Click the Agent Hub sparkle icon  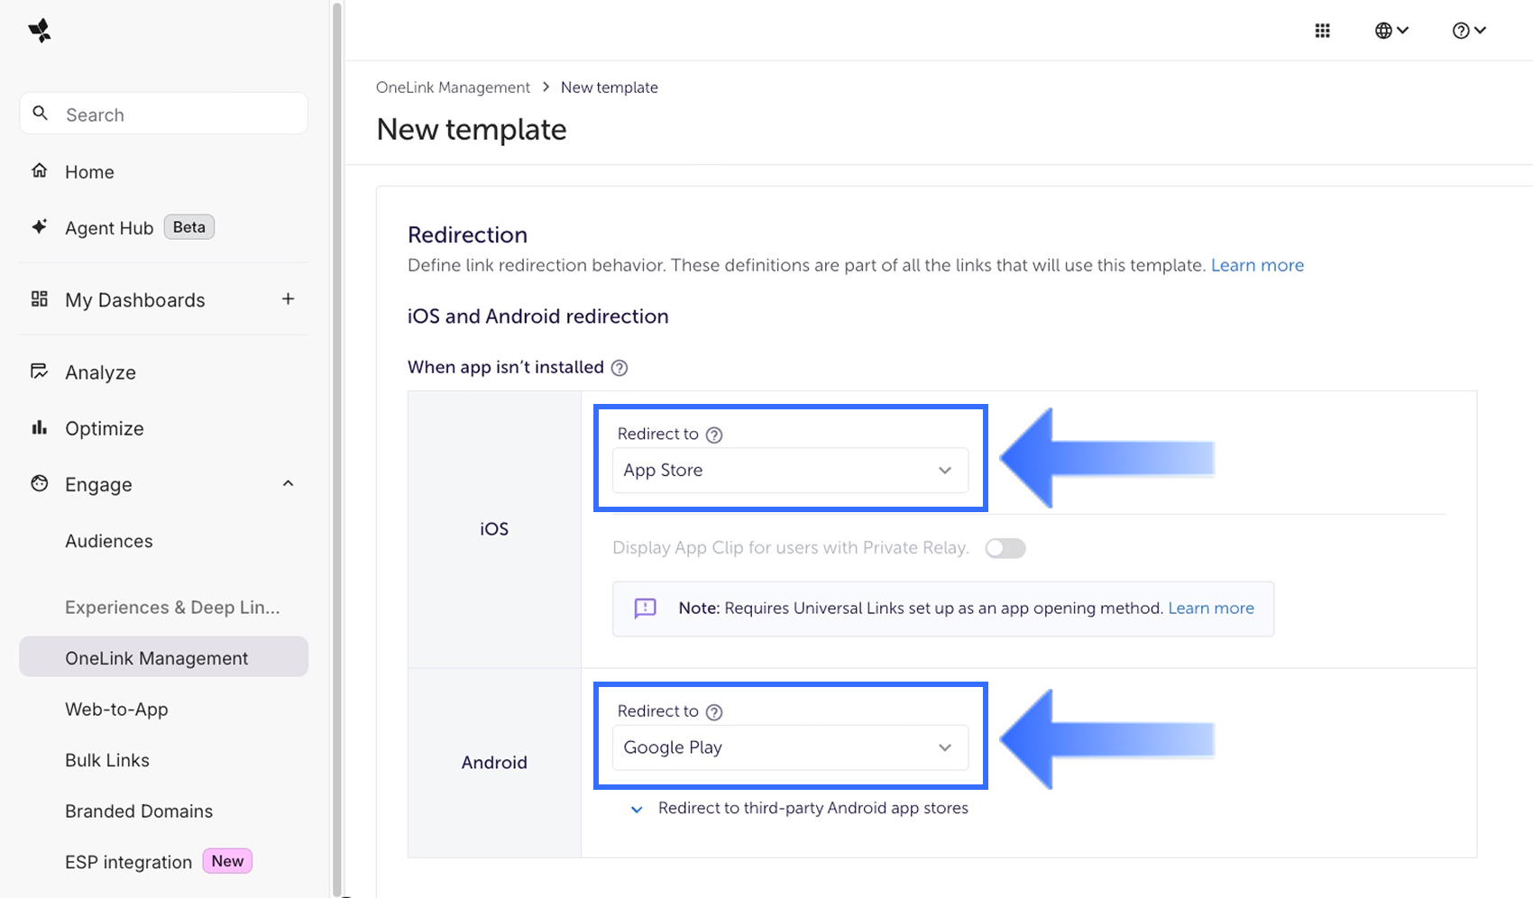pos(40,227)
